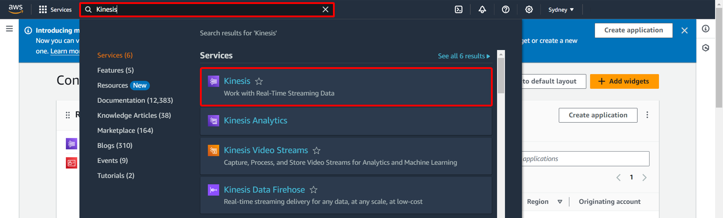Click the Kinesis Analytics icon
Viewport: 723px width, 218px height.
pos(213,121)
